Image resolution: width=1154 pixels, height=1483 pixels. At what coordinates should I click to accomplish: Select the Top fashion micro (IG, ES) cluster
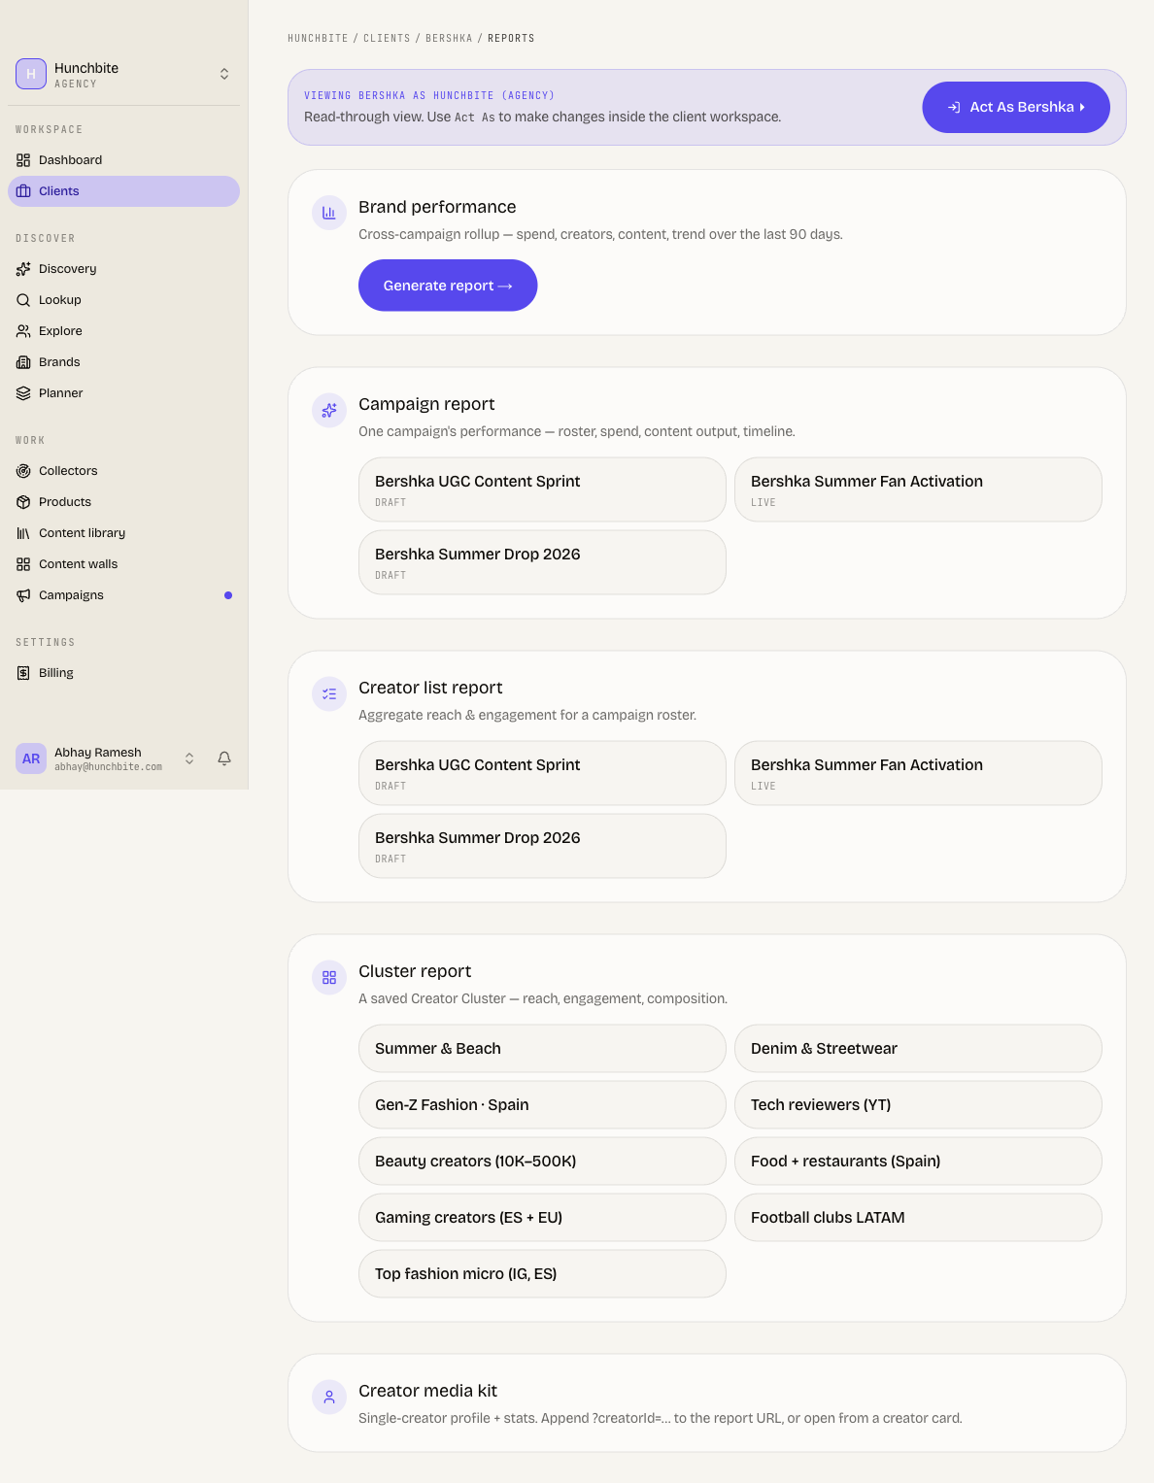(x=542, y=1274)
